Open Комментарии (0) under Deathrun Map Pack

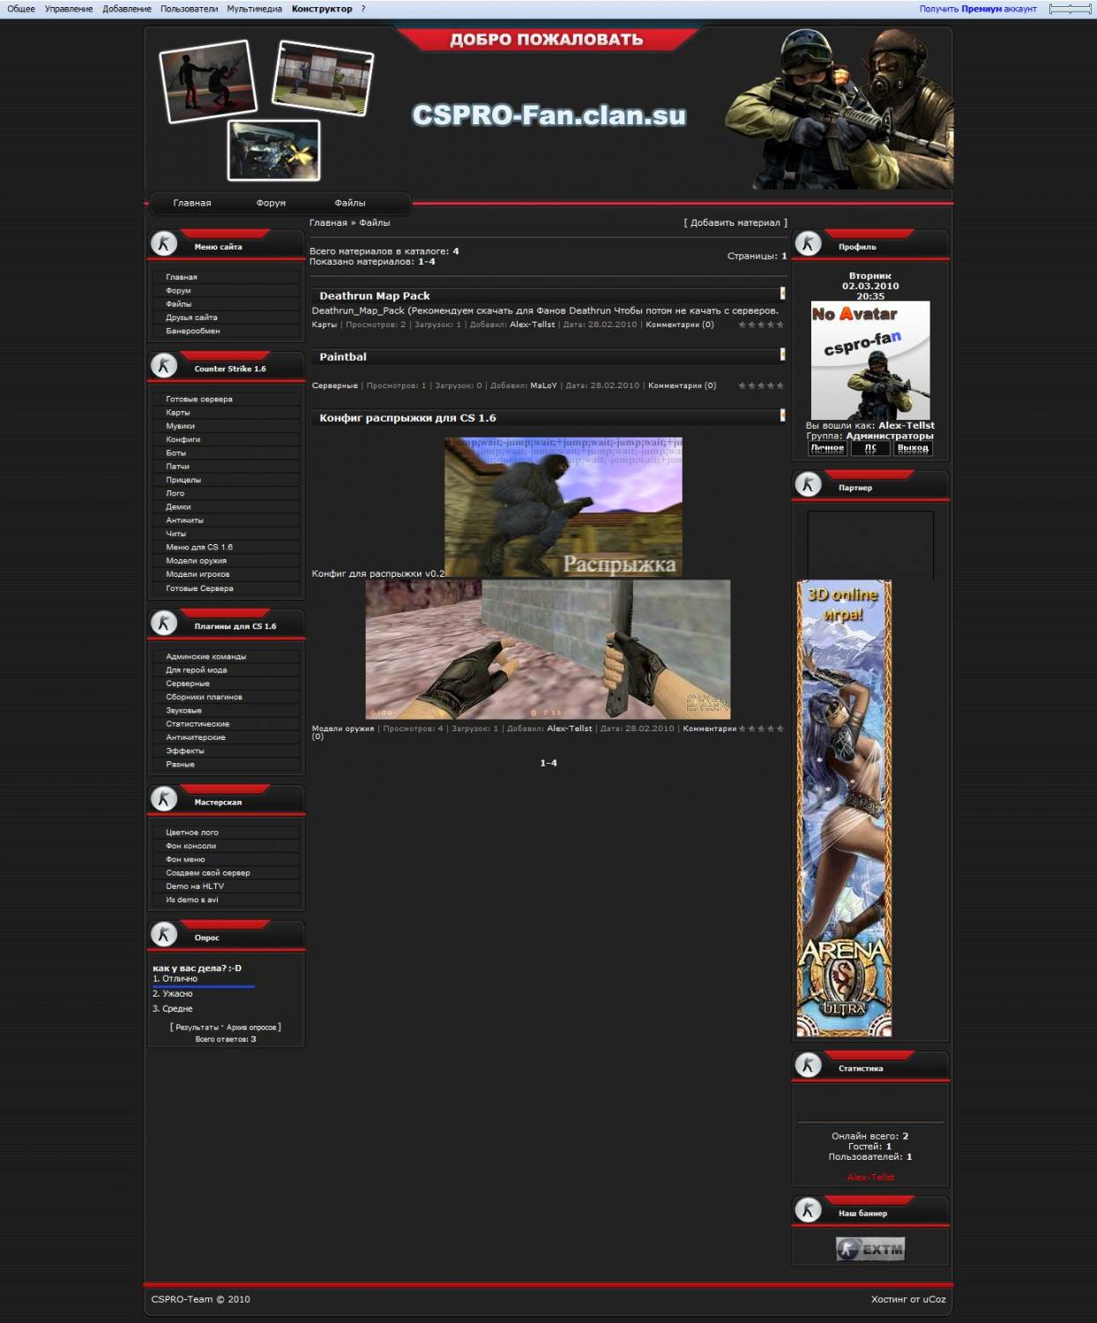[x=680, y=325]
